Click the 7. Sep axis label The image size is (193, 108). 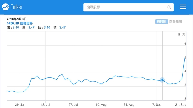click(x=157, y=105)
